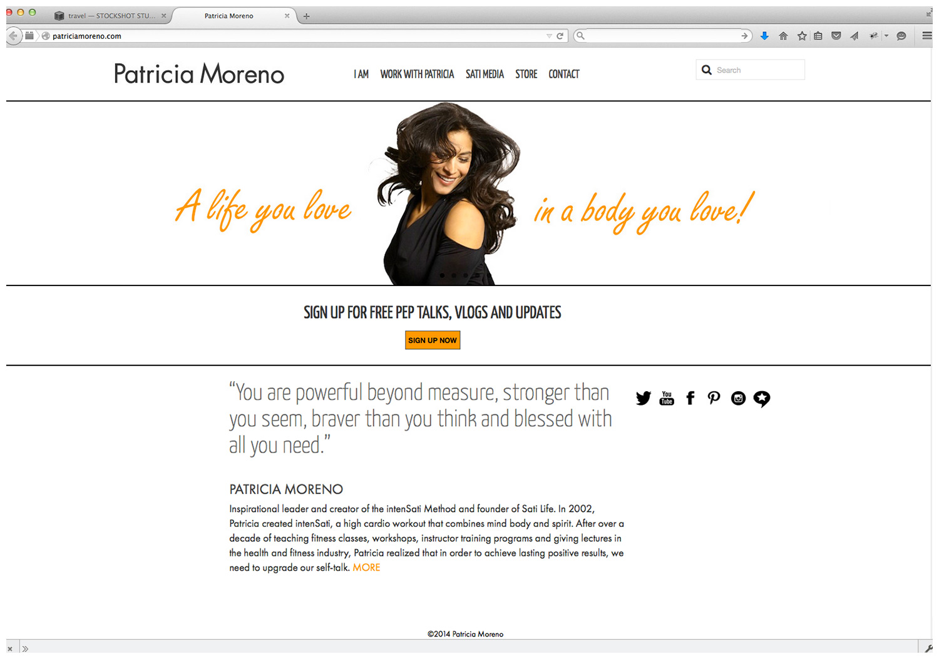Open WORK WITH PATRICIA menu

point(417,74)
